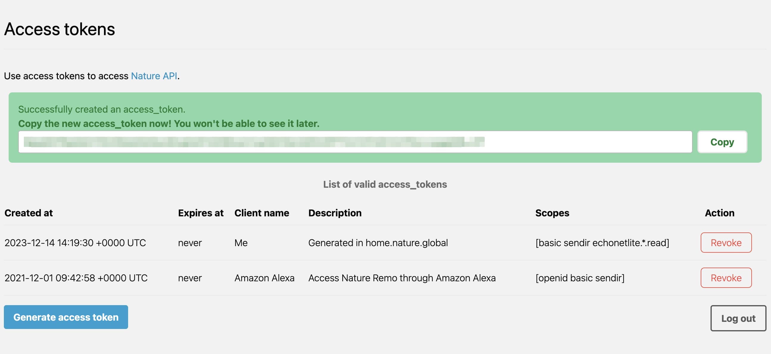Click the Copy button for new token
Image resolution: width=771 pixels, height=354 pixels.
click(722, 142)
